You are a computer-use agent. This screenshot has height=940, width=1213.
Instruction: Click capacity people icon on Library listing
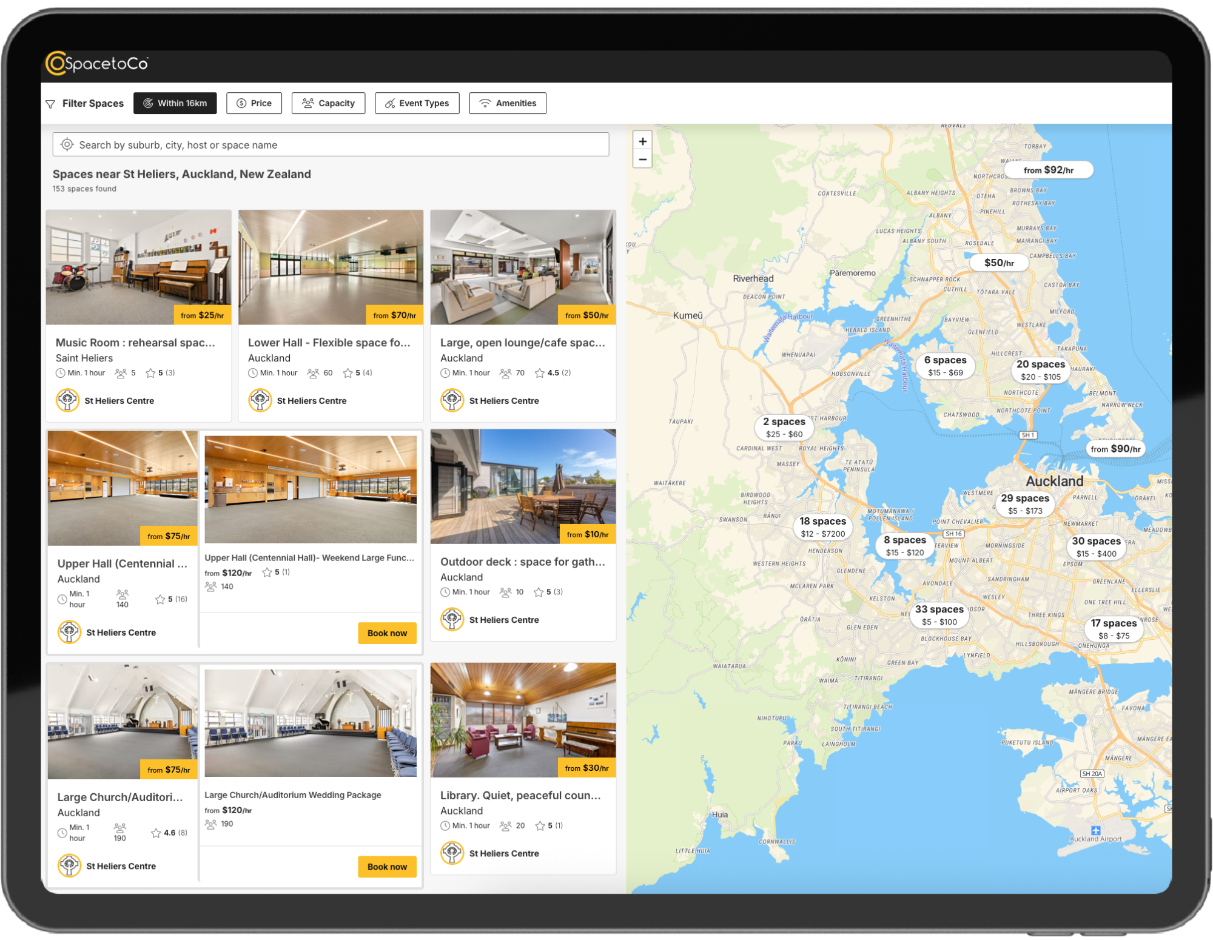coord(506,825)
